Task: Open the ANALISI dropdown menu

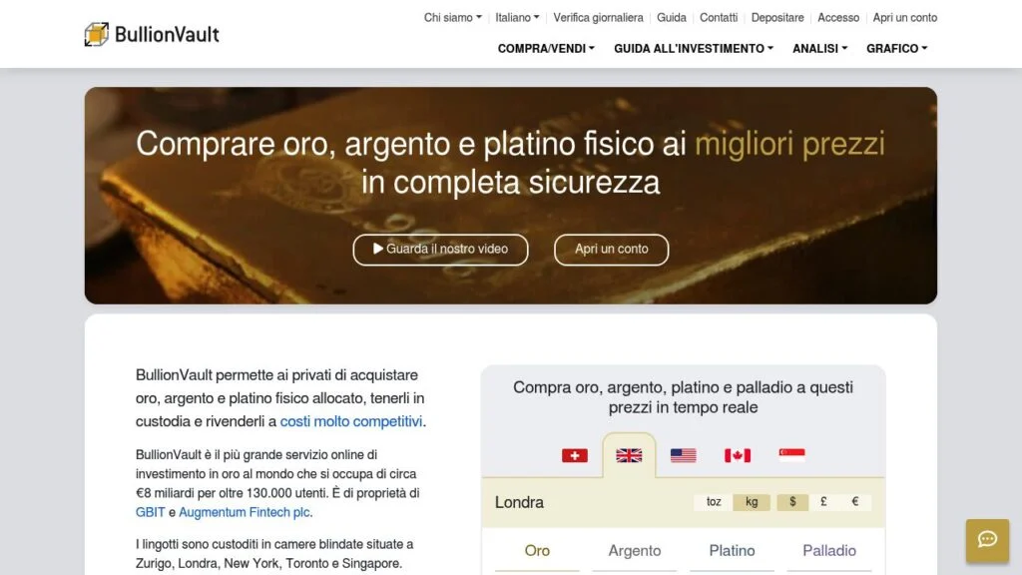Action: pyautogui.click(x=820, y=48)
